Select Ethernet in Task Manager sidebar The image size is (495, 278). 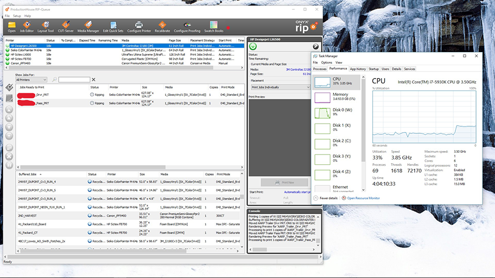click(337, 188)
